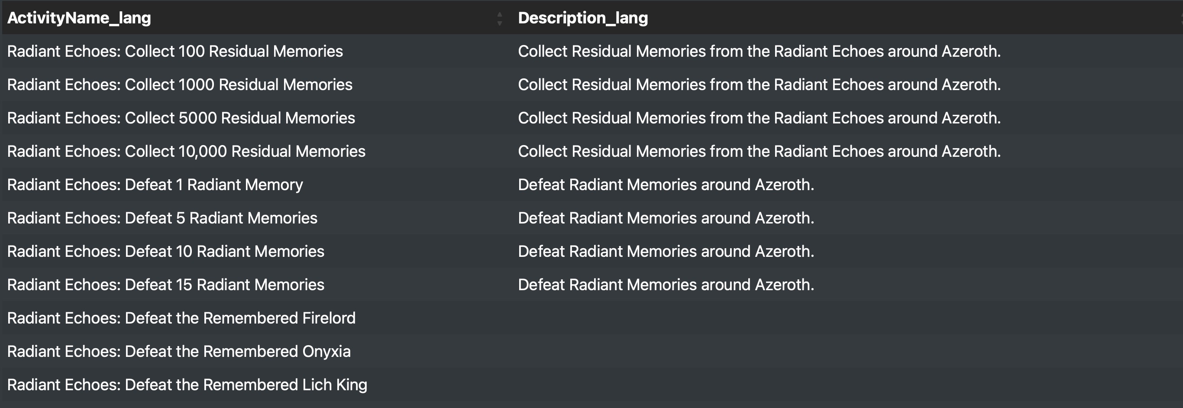Select the Collect 1000 Residual Memories row
Viewport: 1183px width, 408px height.
(592, 84)
